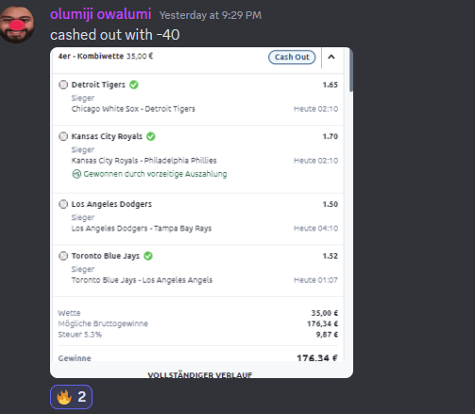Click the green check next to Kansas City Royals
This screenshot has height=414, width=475.
click(x=151, y=136)
